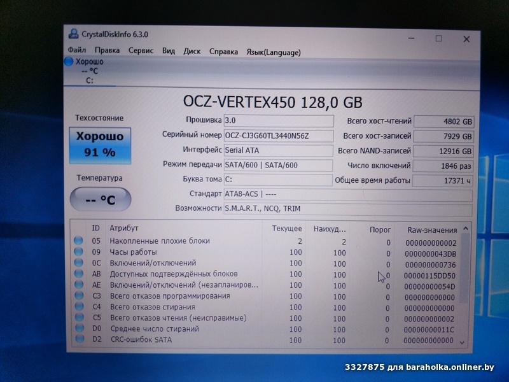
Task: Click raw value 00000000054D
Action: tap(429, 287)
